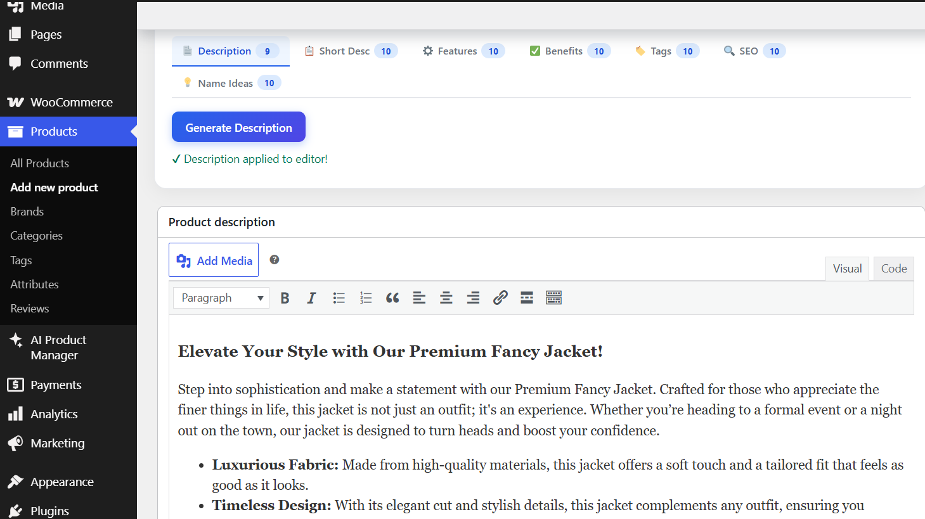Open the Short Desc tab
Image resolution: width=925 pixels, height=519 pixels.
tap(351, 51)
